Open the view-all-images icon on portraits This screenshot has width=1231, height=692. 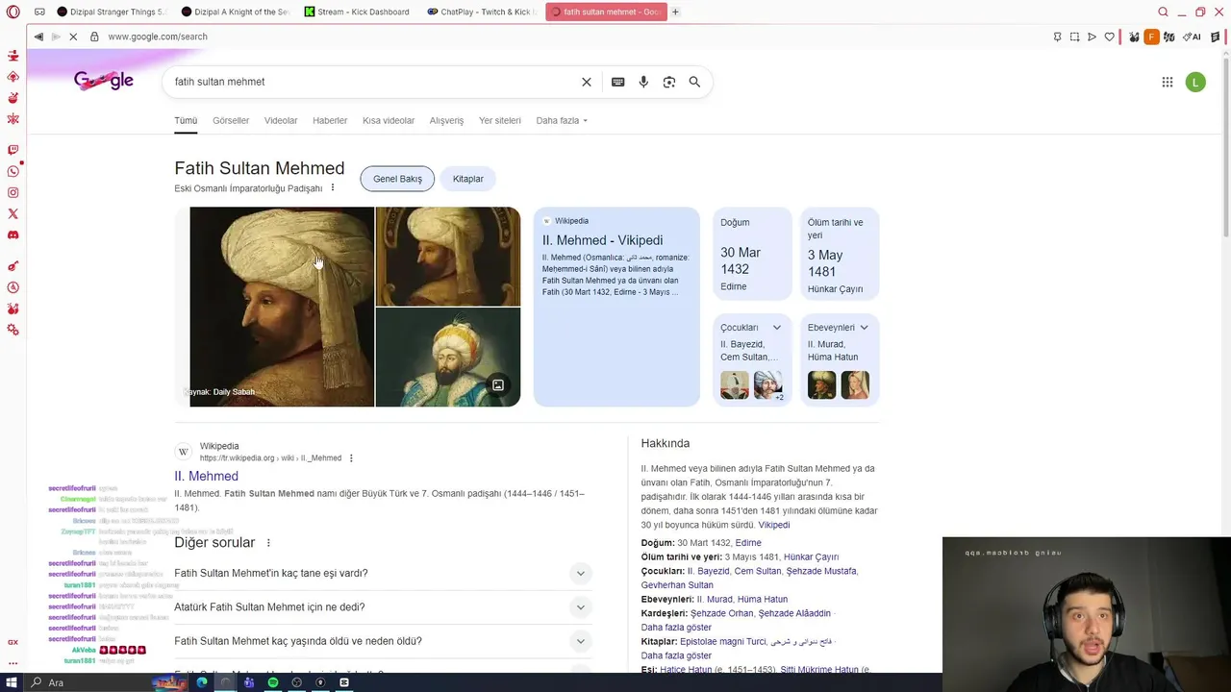[x=498, y=385]
